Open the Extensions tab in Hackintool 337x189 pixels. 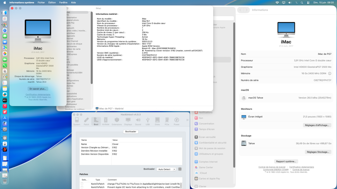coord(117,122)
